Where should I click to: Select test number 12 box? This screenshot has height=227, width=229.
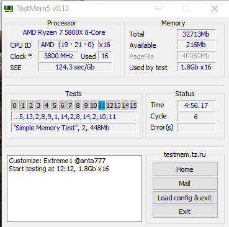[110, 105]
